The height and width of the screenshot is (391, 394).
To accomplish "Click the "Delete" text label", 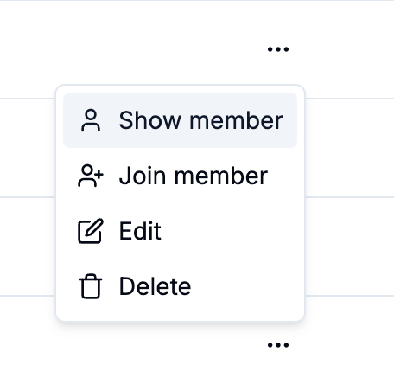I will (155, 286).
